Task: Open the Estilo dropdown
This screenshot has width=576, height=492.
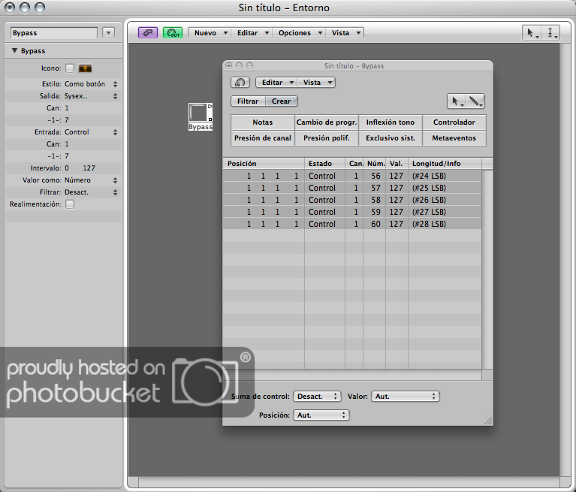Action: 91,84
